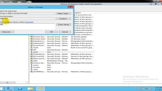Click preet row 'User' type text
This screenshot has width=162, height=91.
click(x=49, y=52)
